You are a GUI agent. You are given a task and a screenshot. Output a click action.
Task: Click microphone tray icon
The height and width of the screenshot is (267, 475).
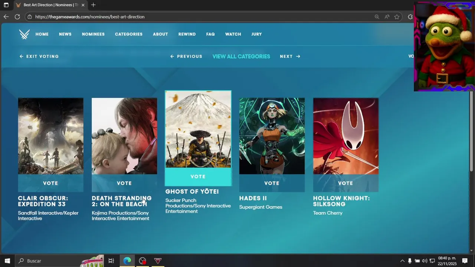(x=410, y=261)
